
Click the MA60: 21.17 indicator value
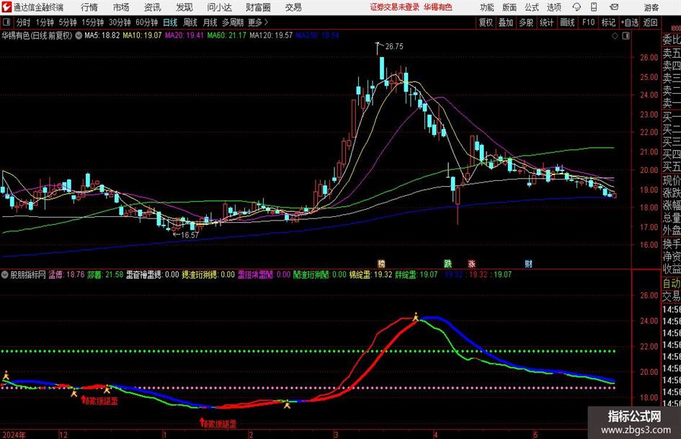(226, 35)
